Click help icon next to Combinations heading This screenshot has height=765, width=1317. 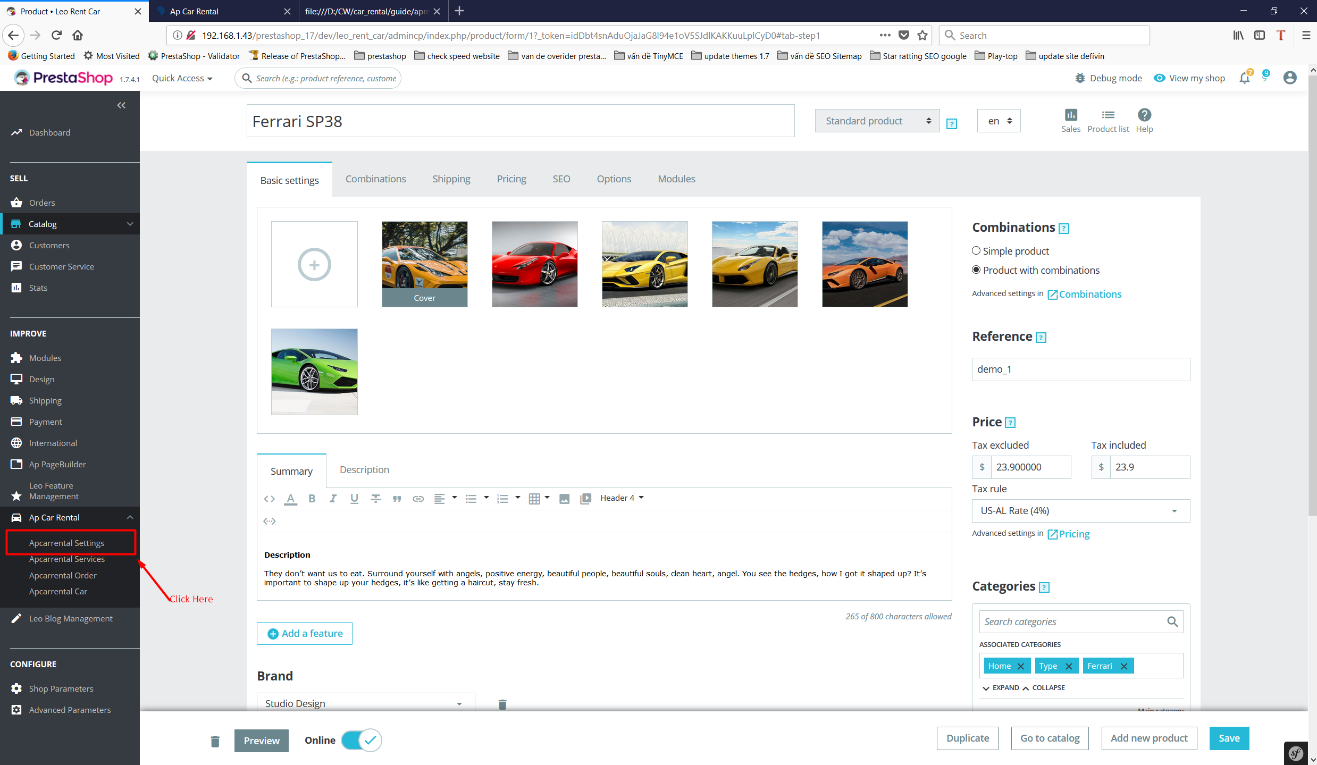1063,229
